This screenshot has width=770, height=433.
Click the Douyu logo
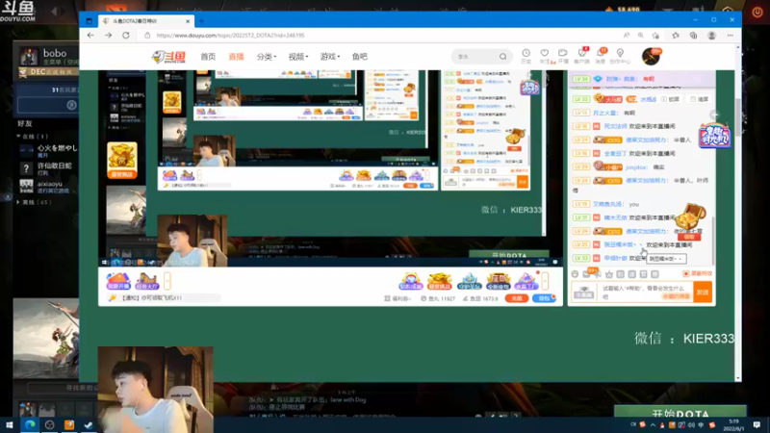169,57
